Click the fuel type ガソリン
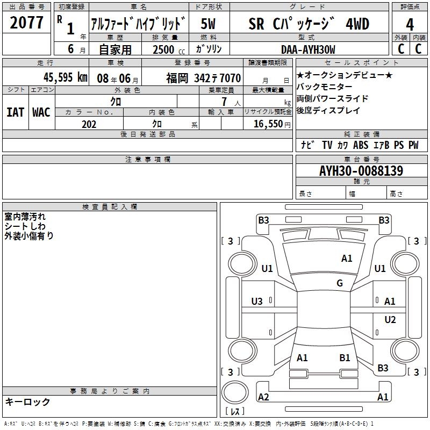This screenshot has height=430, width=430. coord(209,49)
